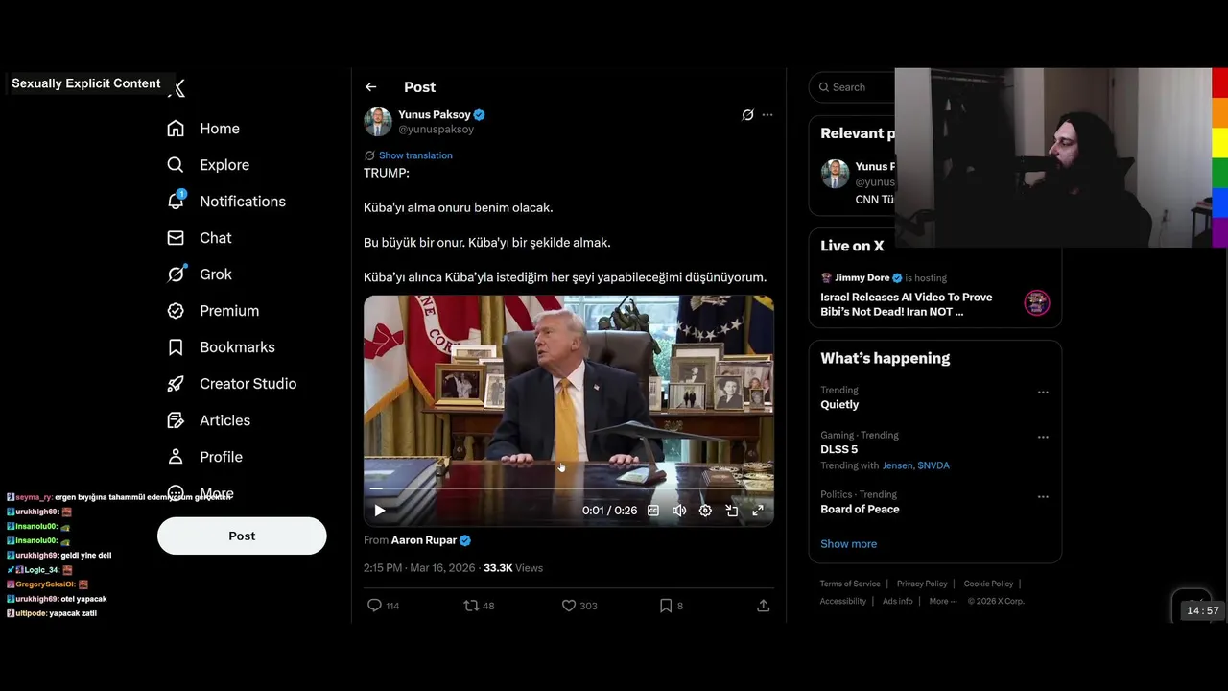This screenshot has height=691, width=1228.
Task: Click the live space host avatar
Action: (x=1037, y=303)
